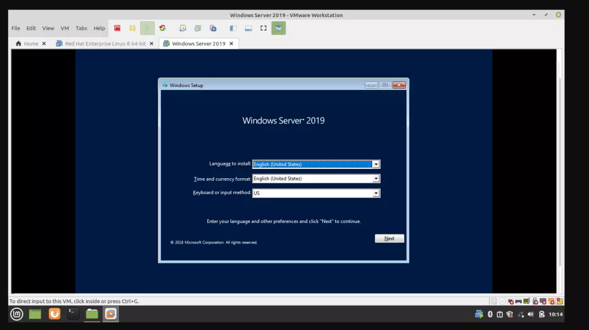Click the 'To direct input to this VM' status text
Screen dimensions: 589x330
[74, 301]
